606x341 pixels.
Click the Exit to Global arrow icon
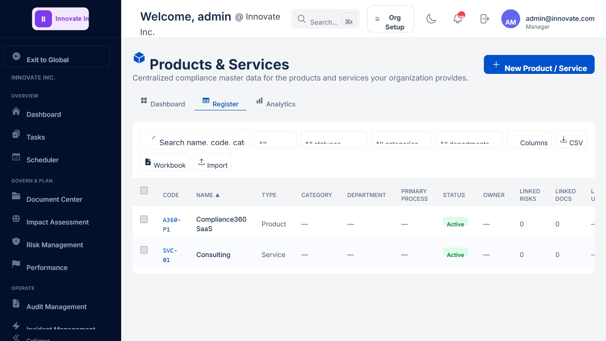pos(16,56)
